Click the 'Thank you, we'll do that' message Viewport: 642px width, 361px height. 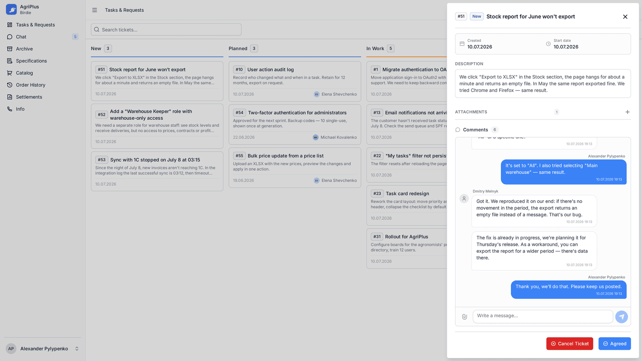(569, 290)
